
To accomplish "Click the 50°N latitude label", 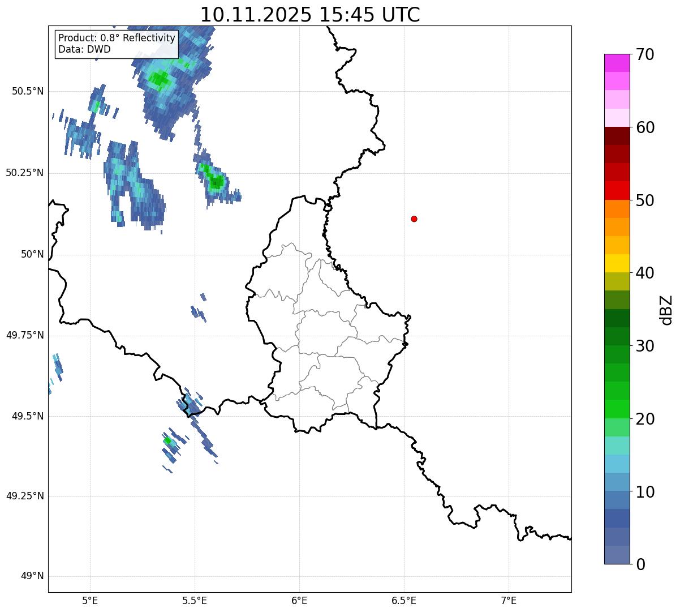I will tap(32, 254).
